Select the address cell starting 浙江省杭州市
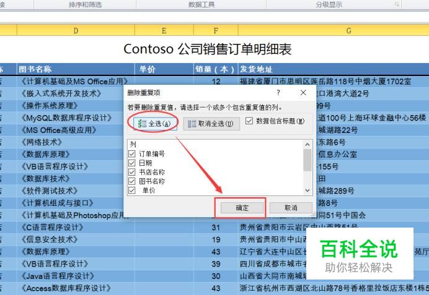Screen dimensions: 429x295 (334, 288)
